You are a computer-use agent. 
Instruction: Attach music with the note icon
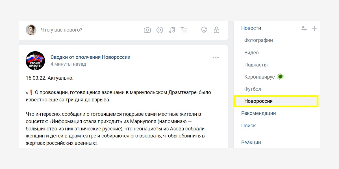coord(172,30)
